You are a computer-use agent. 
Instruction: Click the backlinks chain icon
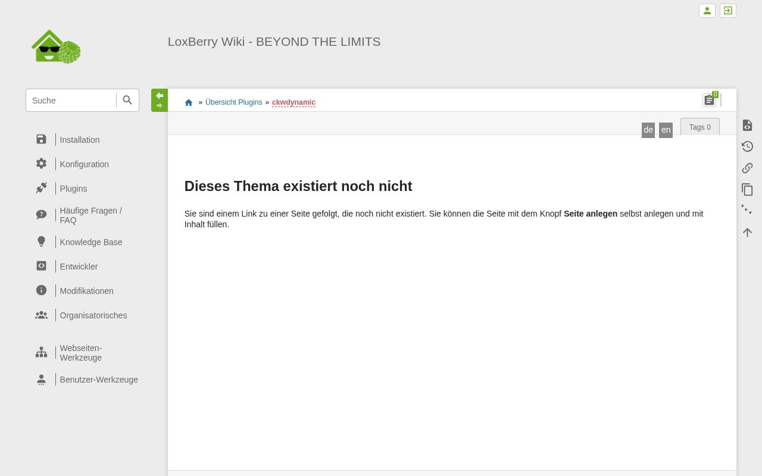[x=747, y=168]
